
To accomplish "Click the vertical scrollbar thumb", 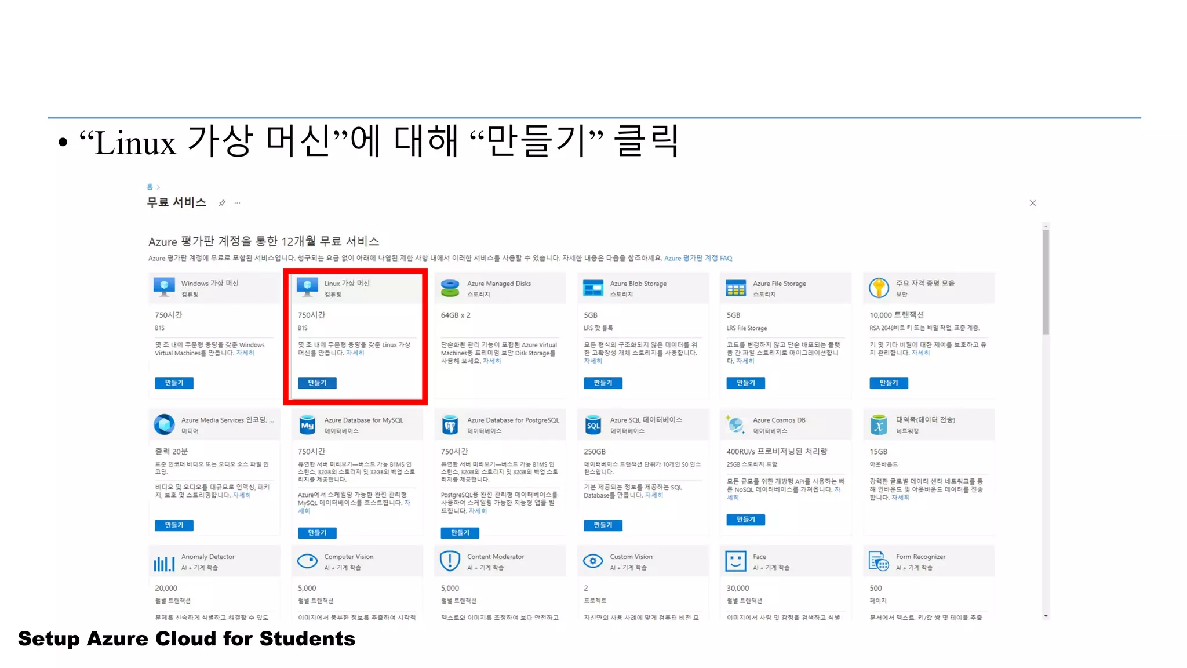I will tap(1046, 282).
